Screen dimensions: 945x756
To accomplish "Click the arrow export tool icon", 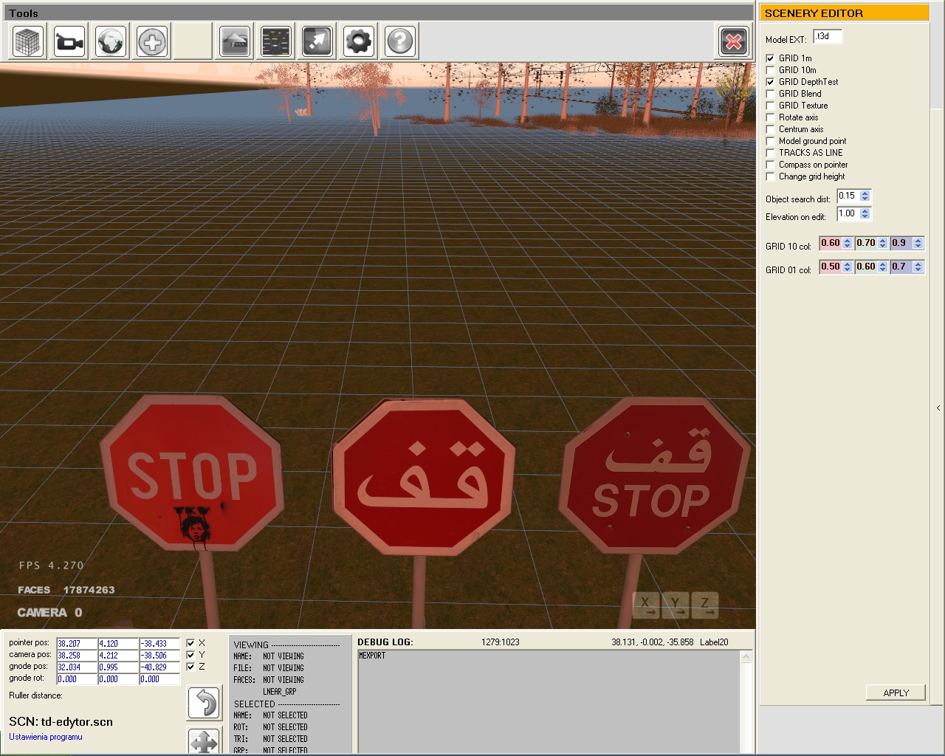I will coord(318,41).
